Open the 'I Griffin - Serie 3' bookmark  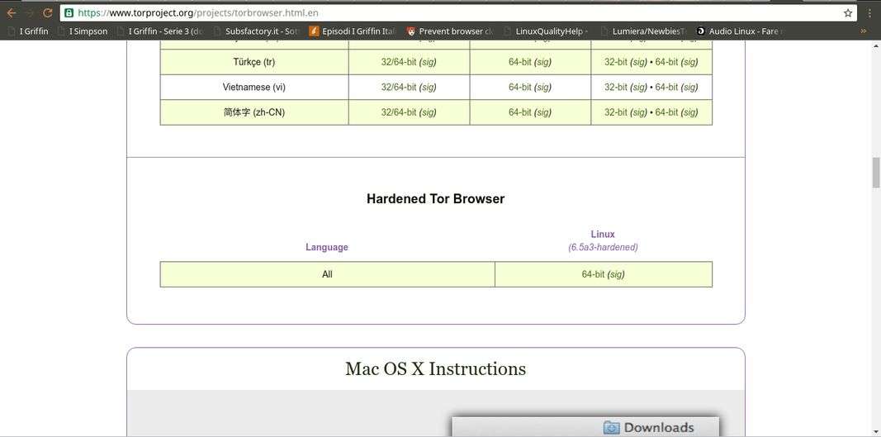pyautogui.click(x=161, y=31)
